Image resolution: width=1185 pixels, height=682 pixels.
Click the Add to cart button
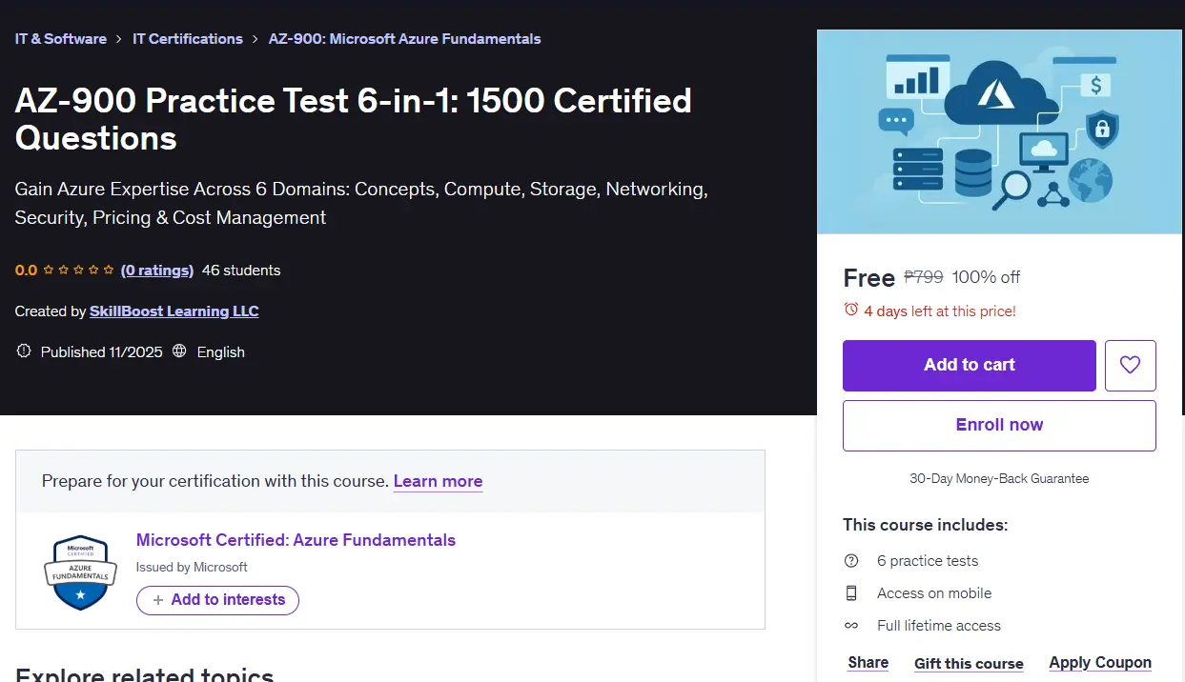[970, 366]
